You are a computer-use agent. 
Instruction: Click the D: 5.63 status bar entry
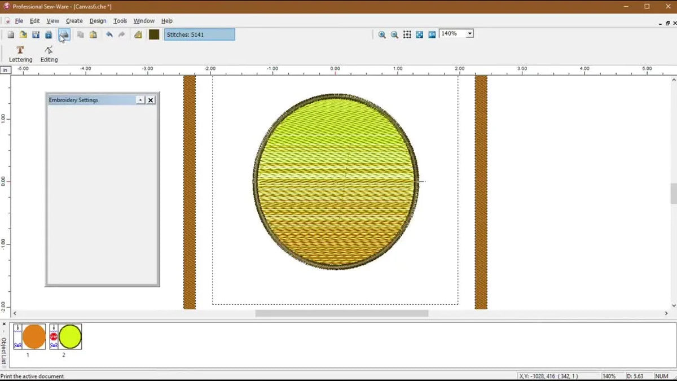click(636, 376)
